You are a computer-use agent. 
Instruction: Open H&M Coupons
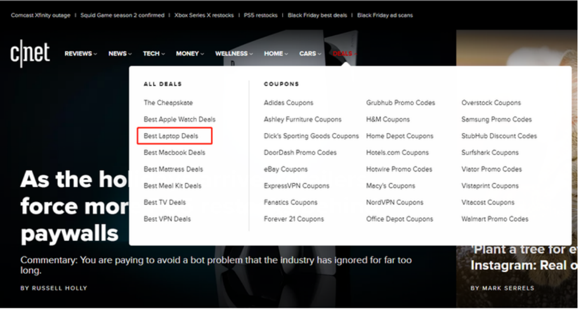click(388, 119)
